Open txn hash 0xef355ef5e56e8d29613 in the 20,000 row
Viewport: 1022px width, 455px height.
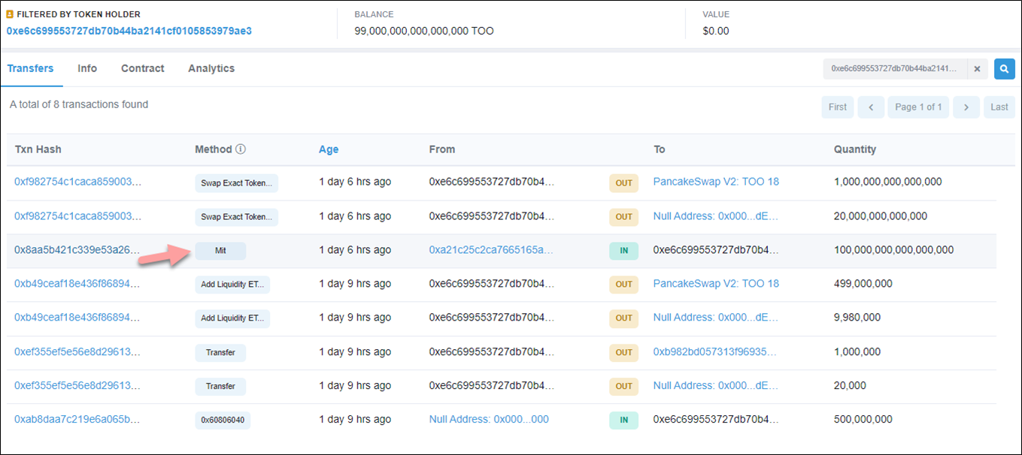[77, 386]
